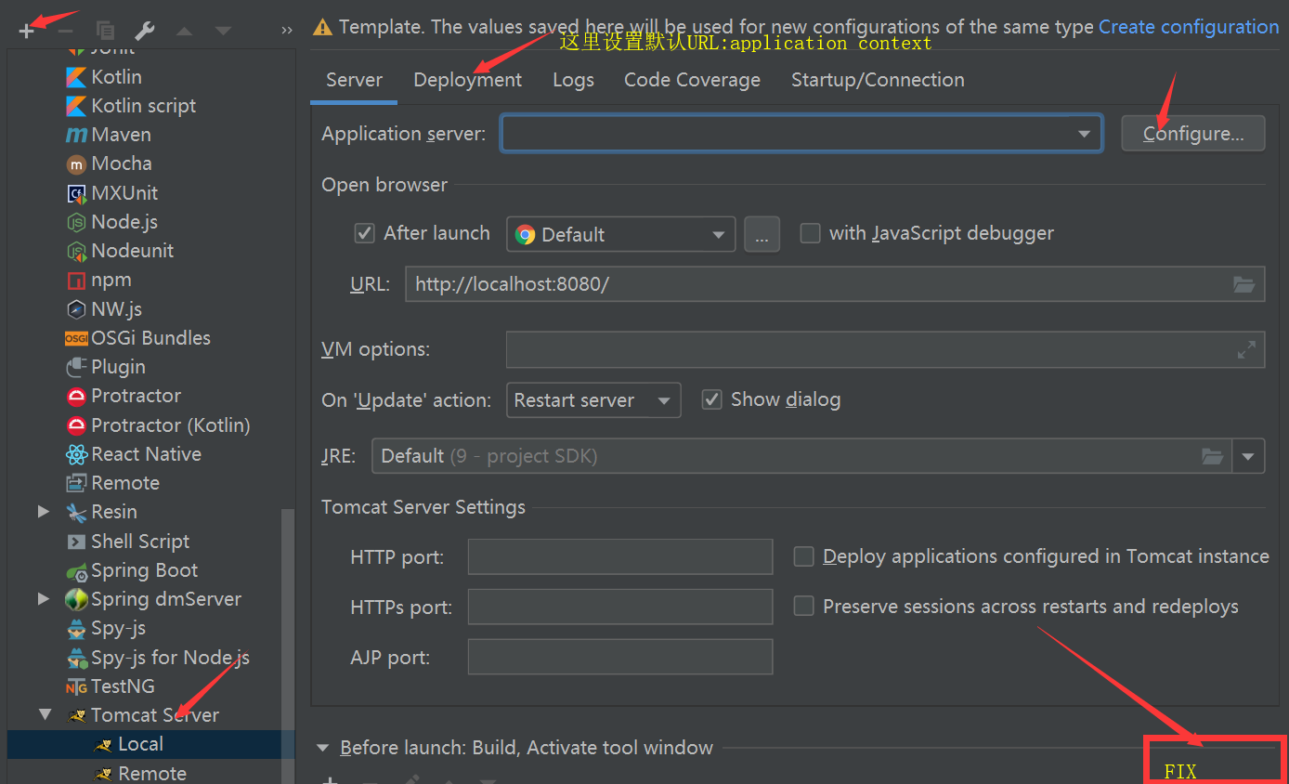This screenshot has height=784, width=1289.
Task: Select the Shell Script item
Action: [140, 542]
